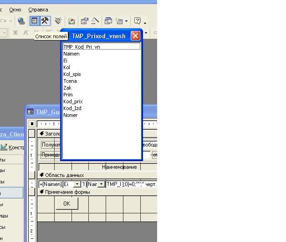Click the OK button in form footer
286x242 pixels.
pyautogui.click(x=67, y=203)
